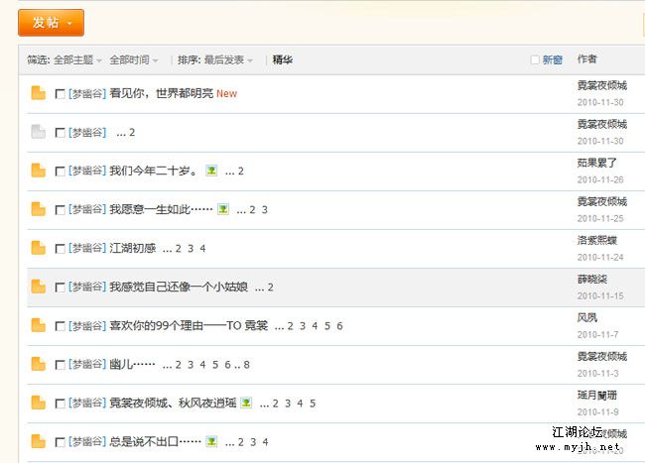Toggle the 新窗 checkbox
The image size is (645, 463).
(535, 59)
